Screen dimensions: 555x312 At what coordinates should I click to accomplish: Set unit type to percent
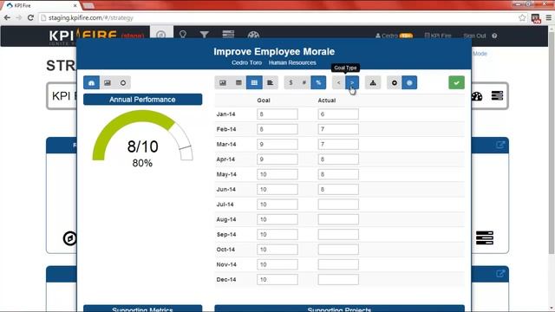(318, 83)
